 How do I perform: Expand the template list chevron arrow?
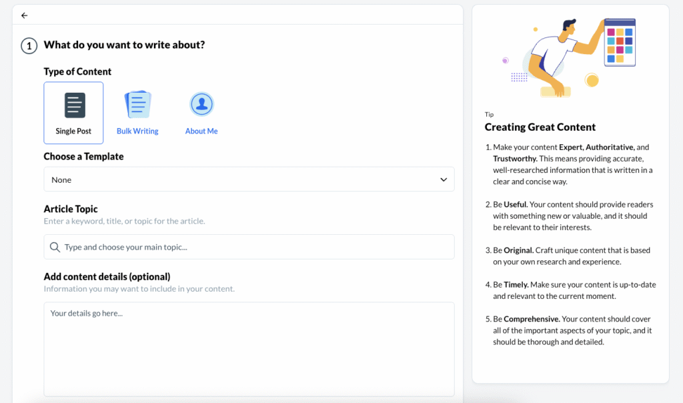444,179
